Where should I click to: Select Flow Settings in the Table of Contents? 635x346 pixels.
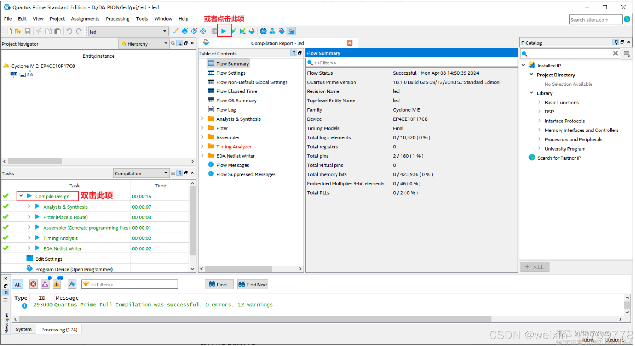(231, 73)
